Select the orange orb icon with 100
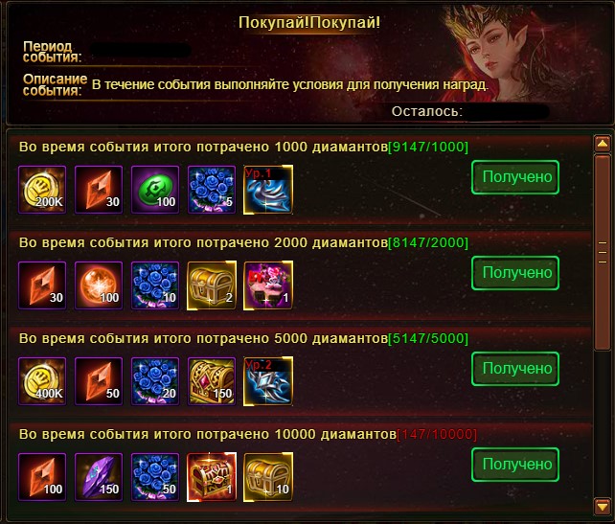This screenshot has width=615, height=524. (x=99, y=285)
